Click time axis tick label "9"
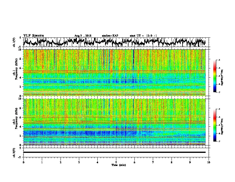 point(190,162)
